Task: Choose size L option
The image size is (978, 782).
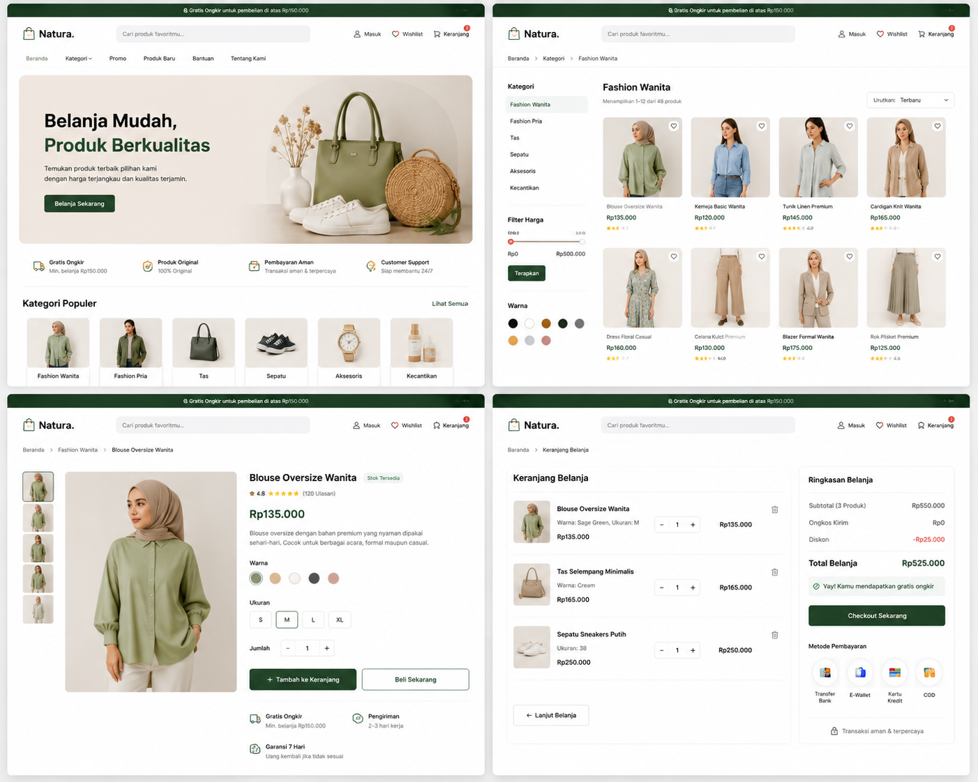Action: click(x=313, y=620)
